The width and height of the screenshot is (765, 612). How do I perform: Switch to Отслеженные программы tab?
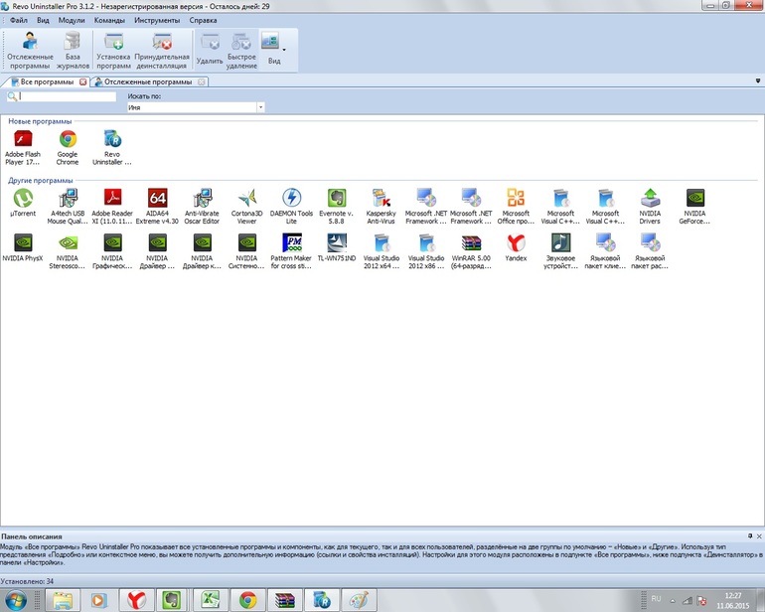pos(148,82)
